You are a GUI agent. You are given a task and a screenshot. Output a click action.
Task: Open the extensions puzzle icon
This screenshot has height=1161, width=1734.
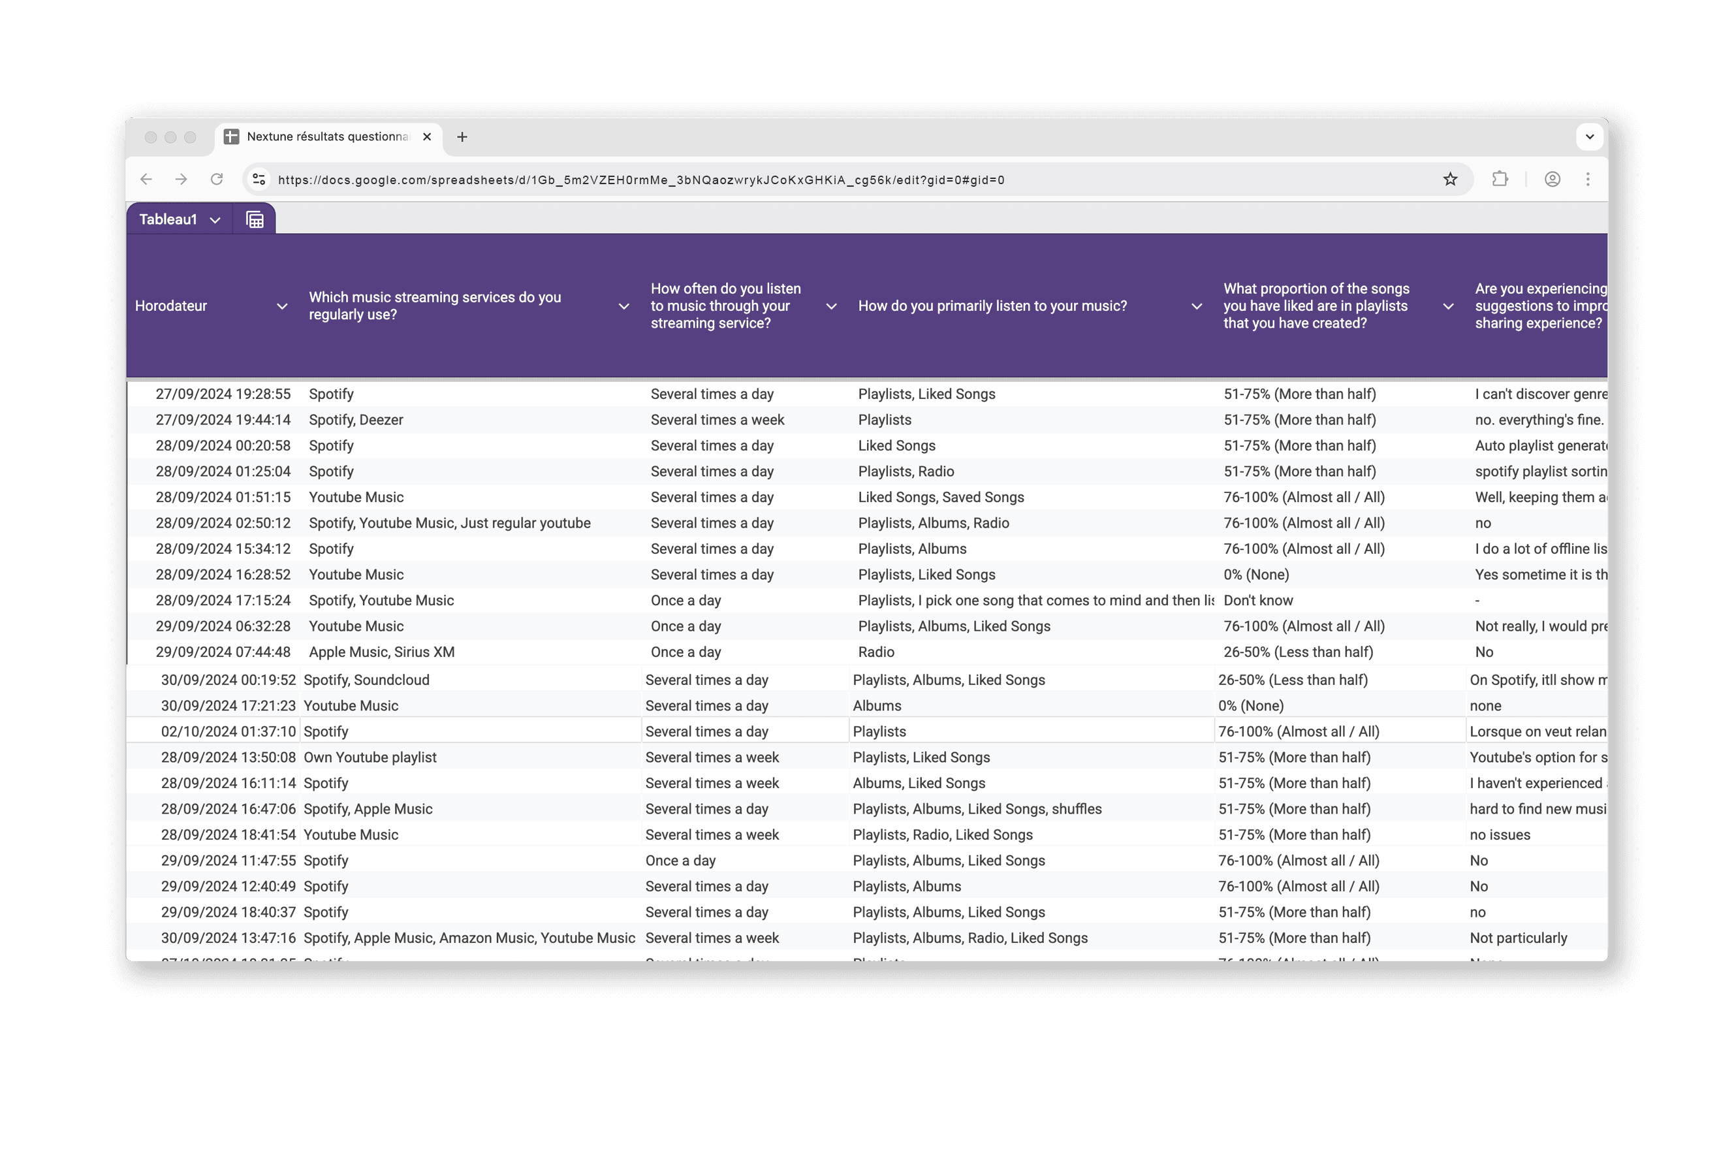point(1500,179)
